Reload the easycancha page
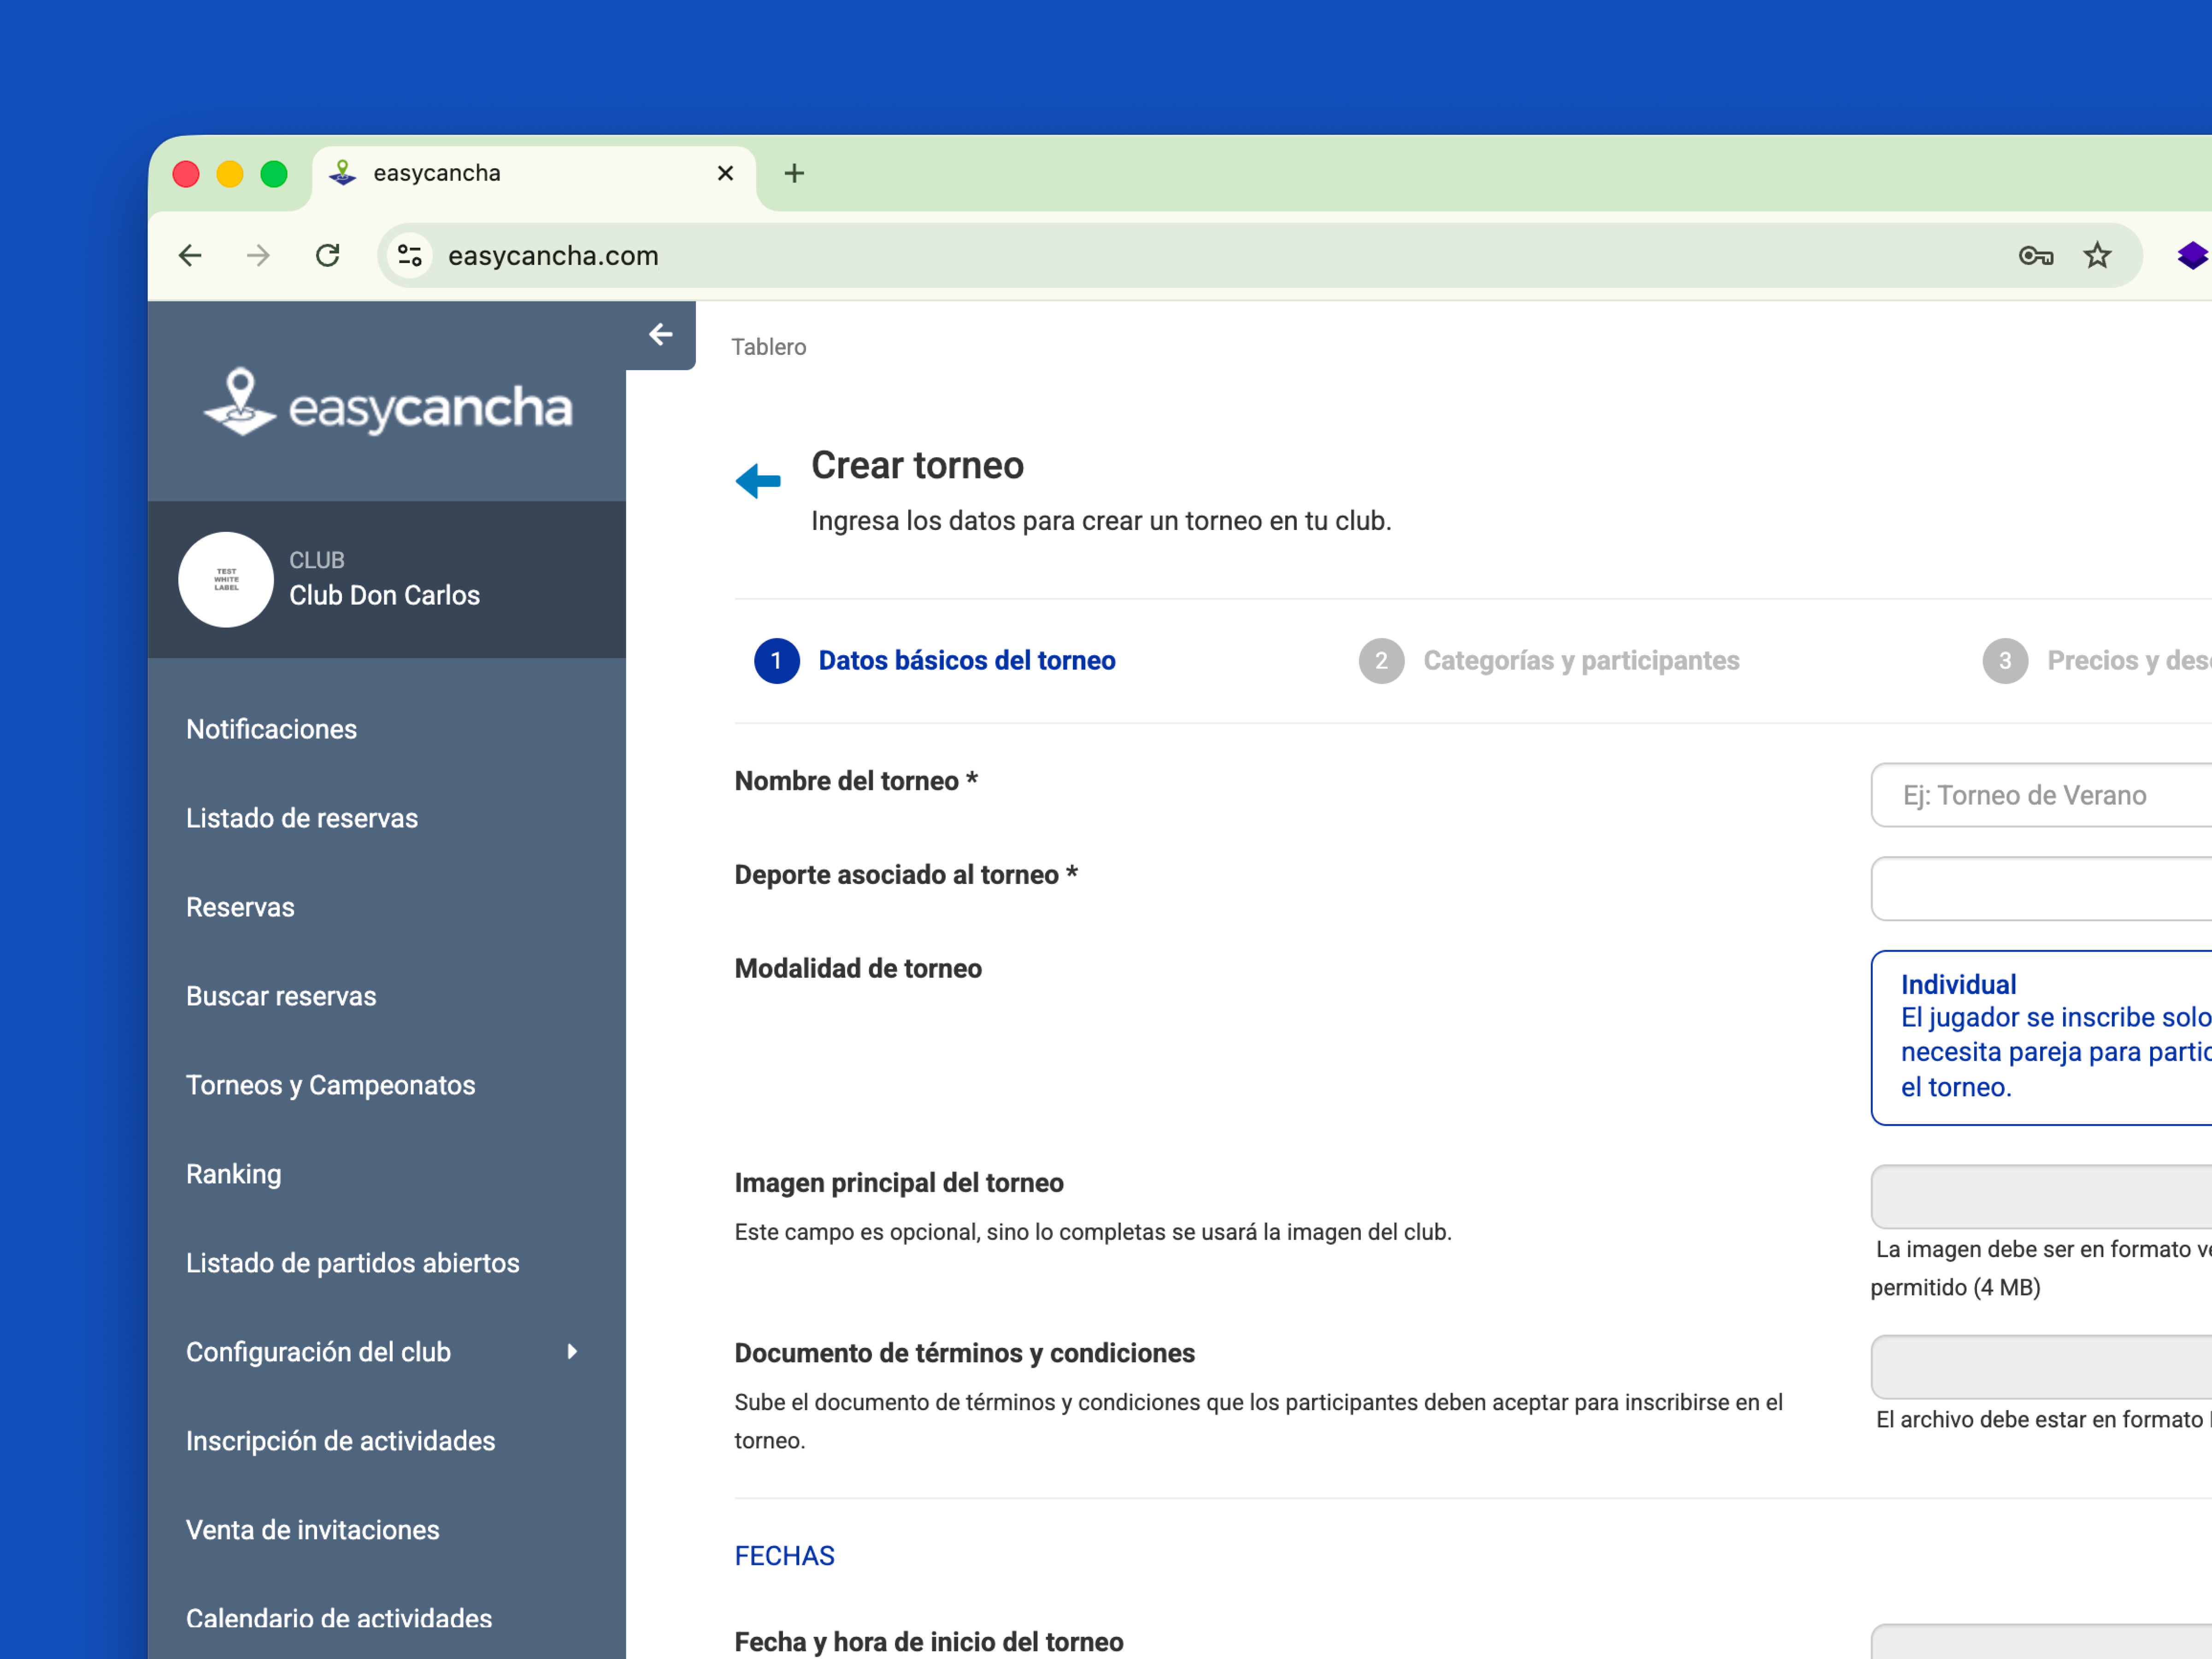The height and width of the screenshot is (1659, 2212). pyautogui.click(x=328, y=256)
